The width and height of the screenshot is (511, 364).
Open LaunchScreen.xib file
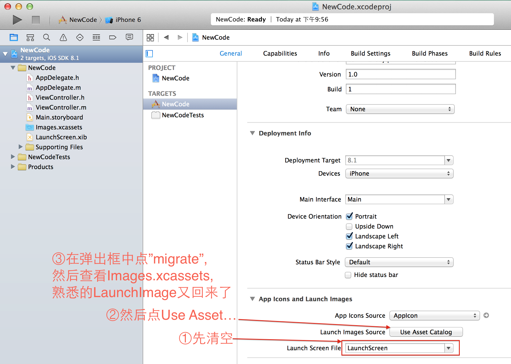(61, 137)
